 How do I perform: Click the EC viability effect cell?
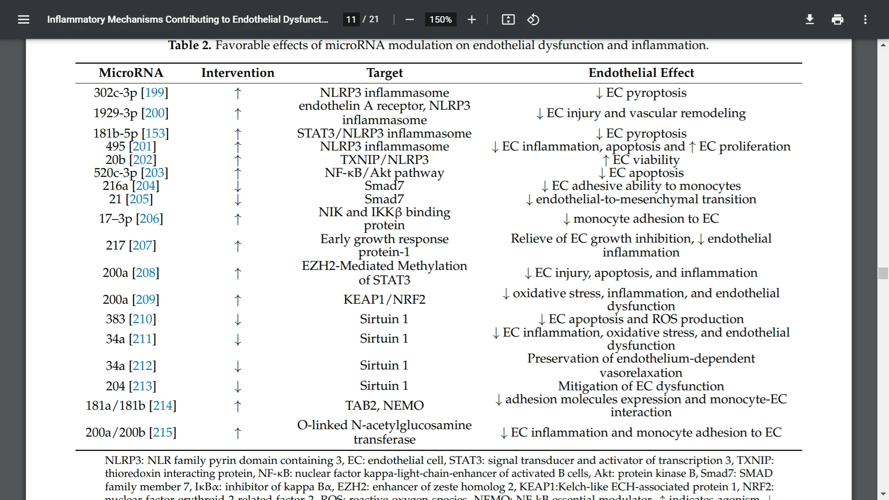click(x=641, y=160)
